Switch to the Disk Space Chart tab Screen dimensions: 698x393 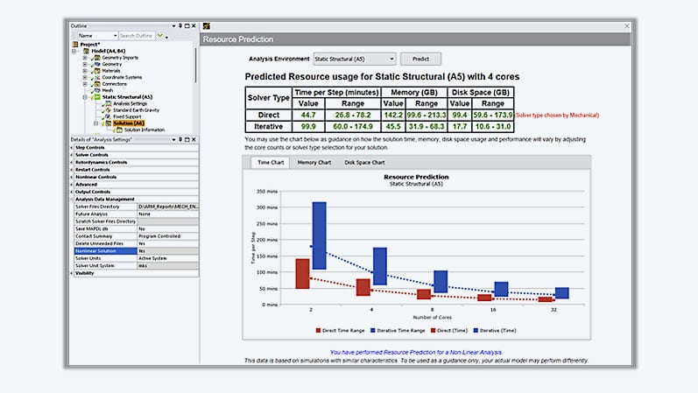(x=363, y=162)
